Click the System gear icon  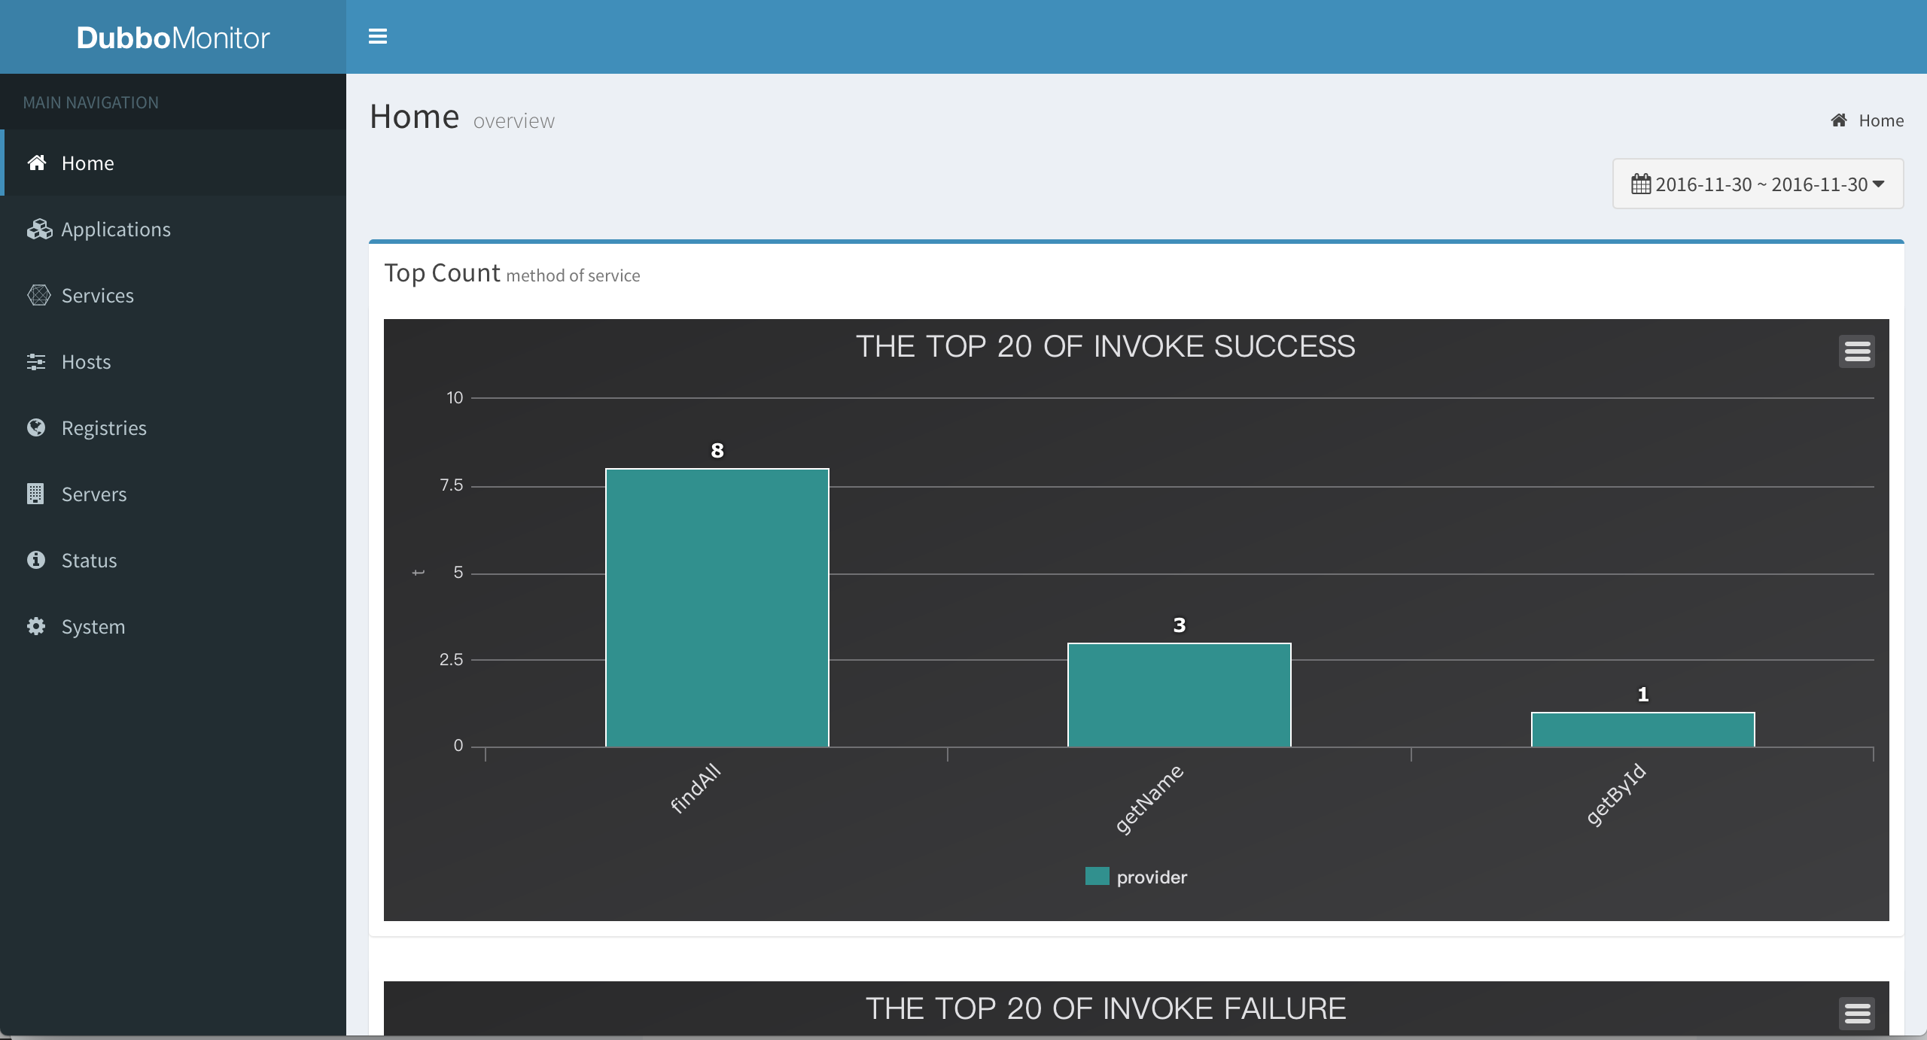point(36,626)
